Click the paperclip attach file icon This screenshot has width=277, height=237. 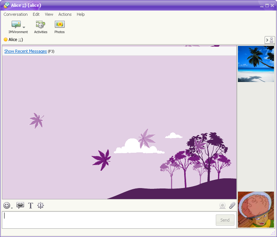[x=232, y=205]
